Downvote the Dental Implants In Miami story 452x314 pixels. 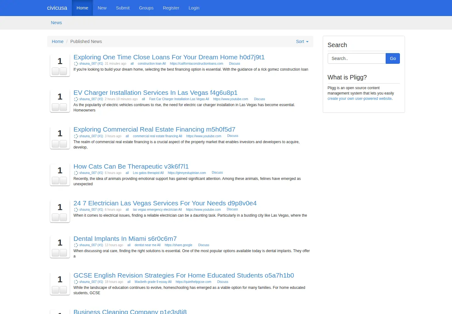[63, 253]
